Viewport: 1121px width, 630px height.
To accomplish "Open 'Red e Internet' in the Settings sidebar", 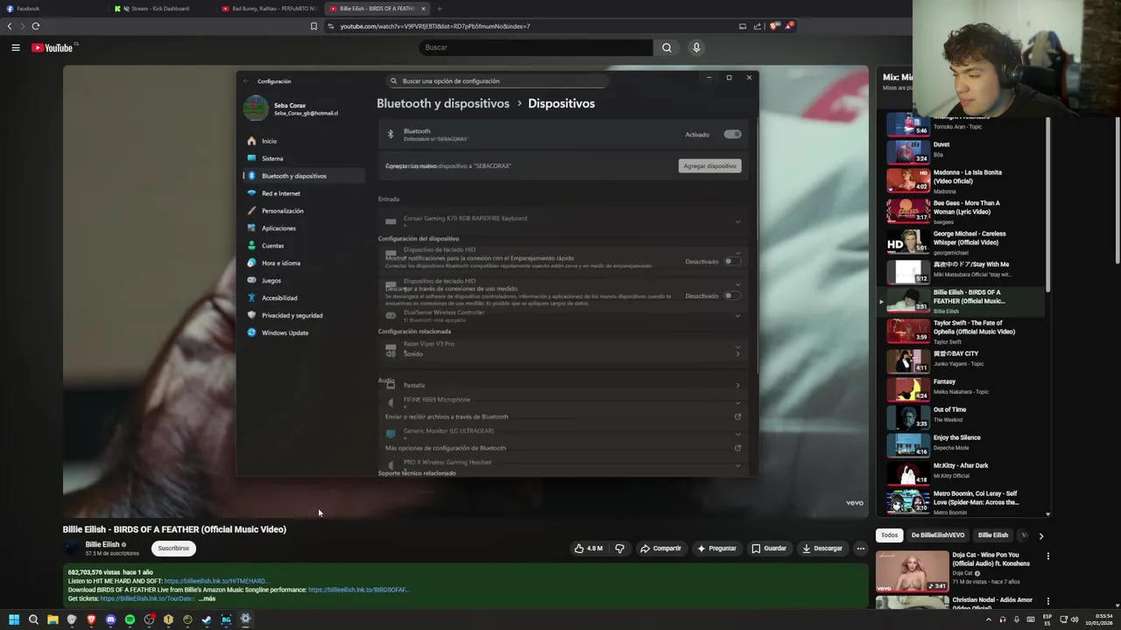I will coord(303,193).
